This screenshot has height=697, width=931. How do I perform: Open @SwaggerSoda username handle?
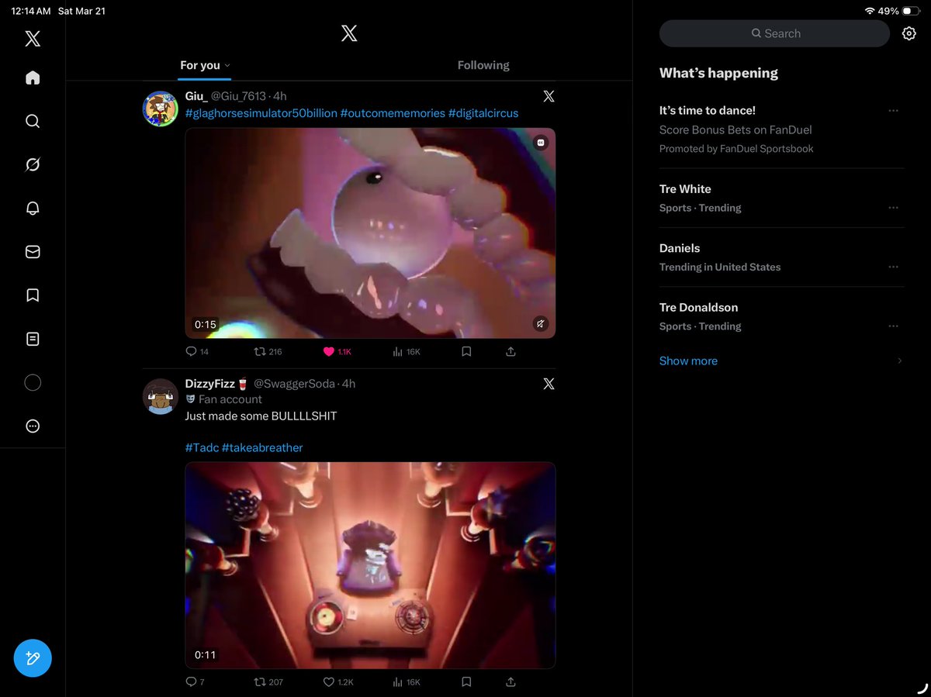[x=296, y=384]
